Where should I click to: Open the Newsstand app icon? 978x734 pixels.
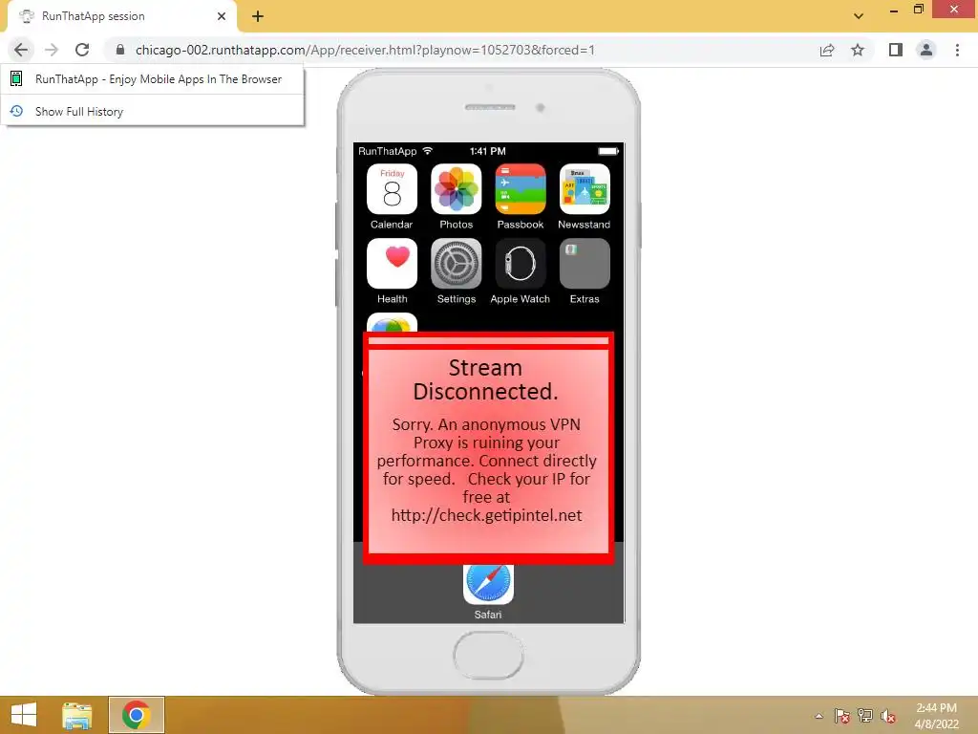(x=585, y=189)
